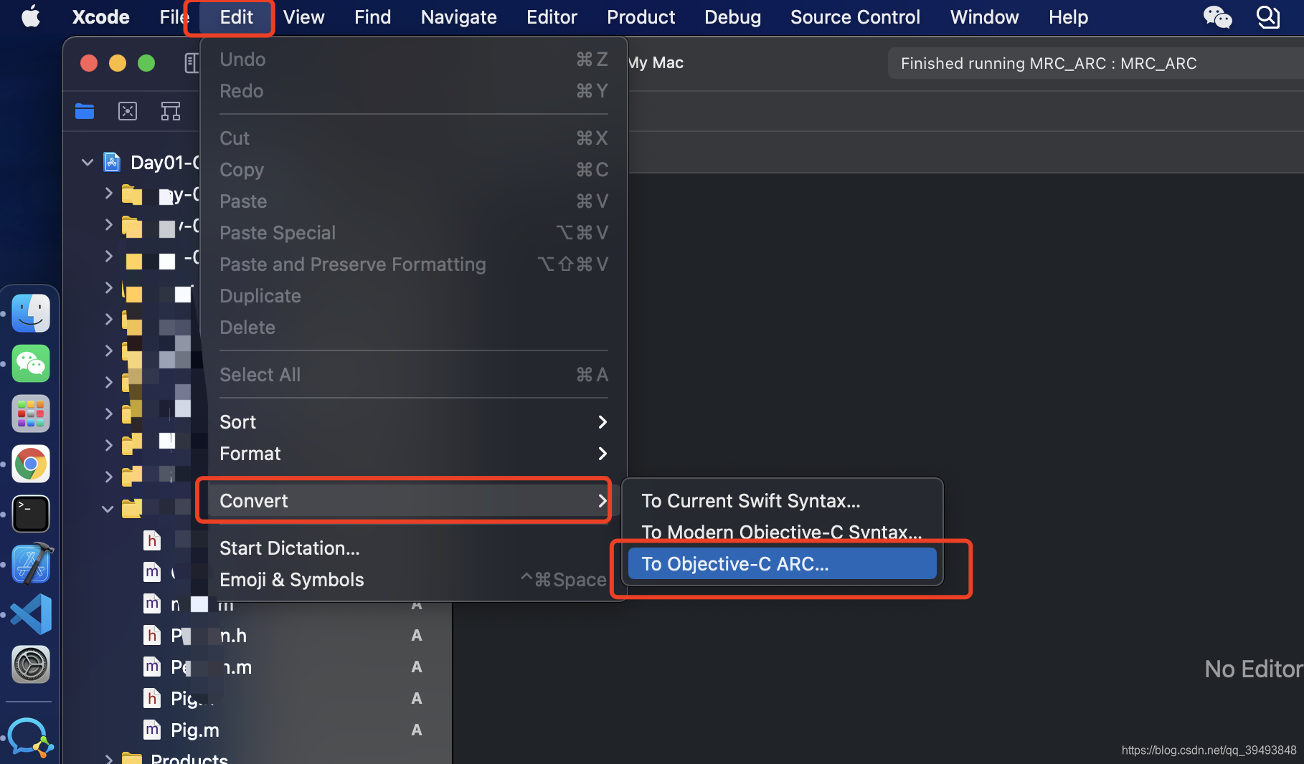Choose To Modern Objective-C Syntax...

tap(782, 532)
